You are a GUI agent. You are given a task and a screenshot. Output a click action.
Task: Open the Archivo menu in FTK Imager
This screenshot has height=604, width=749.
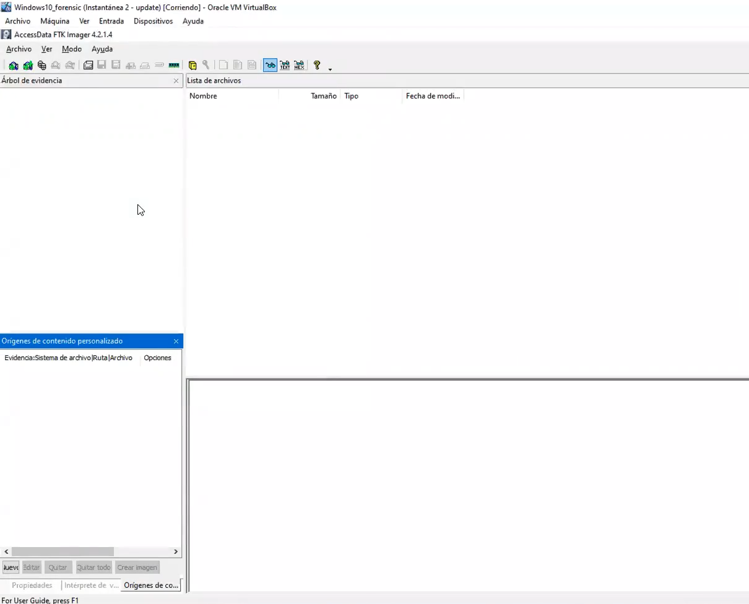[x=19, y=49]
